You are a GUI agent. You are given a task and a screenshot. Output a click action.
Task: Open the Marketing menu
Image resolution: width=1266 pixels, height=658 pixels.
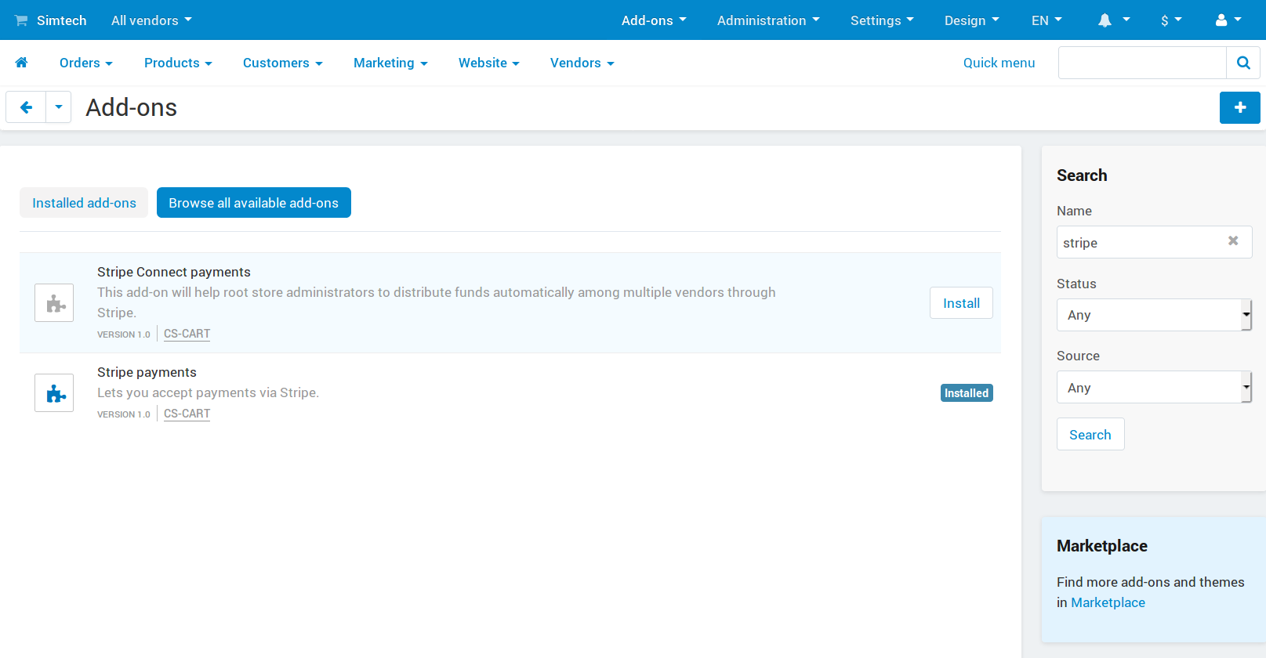click(x=390, y=63)
